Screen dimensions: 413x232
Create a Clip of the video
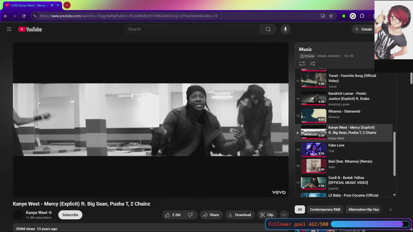[x=267, y=215]
